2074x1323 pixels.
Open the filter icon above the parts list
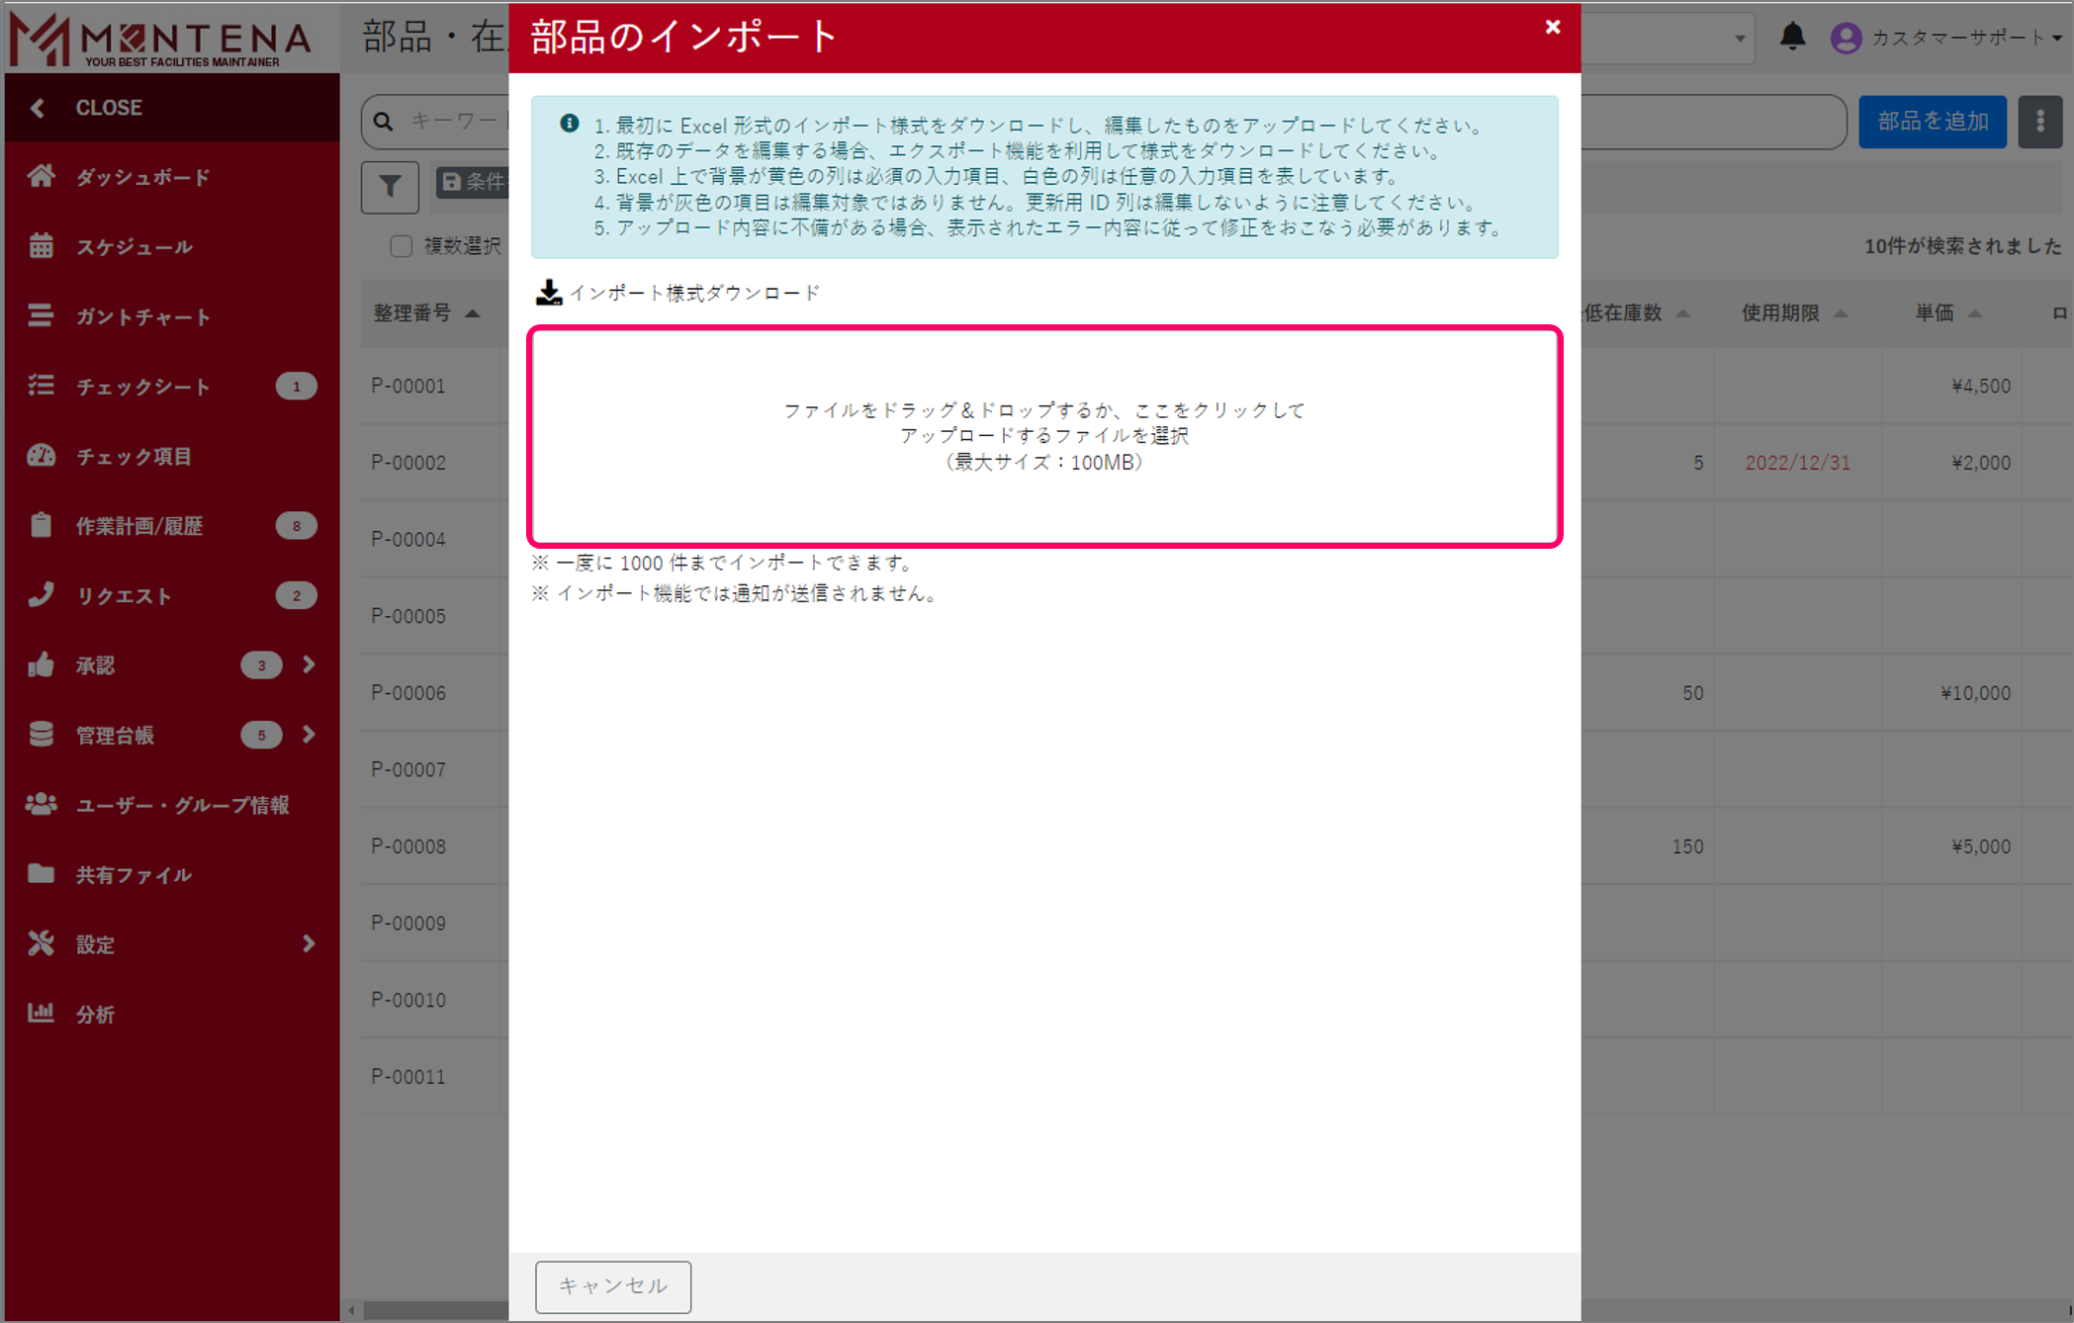coord(390,187)
